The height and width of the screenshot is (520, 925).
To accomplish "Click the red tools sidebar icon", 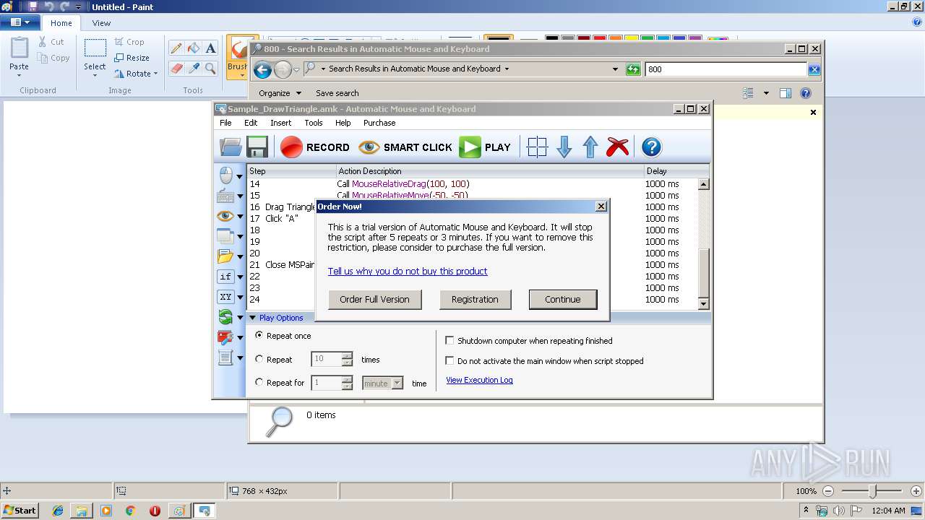I will [x=225, y=337].
